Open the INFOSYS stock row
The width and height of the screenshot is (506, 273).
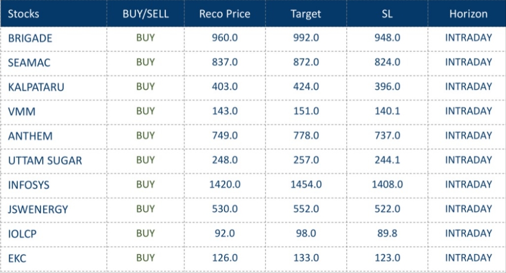[29, 185]
